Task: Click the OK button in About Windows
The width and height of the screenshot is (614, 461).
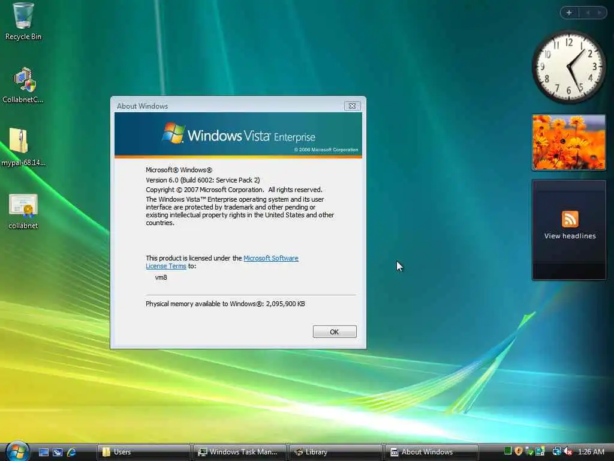Action: tap(335, 331)
